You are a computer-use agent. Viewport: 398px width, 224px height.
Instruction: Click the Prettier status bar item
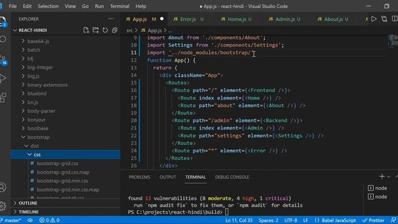373,220
